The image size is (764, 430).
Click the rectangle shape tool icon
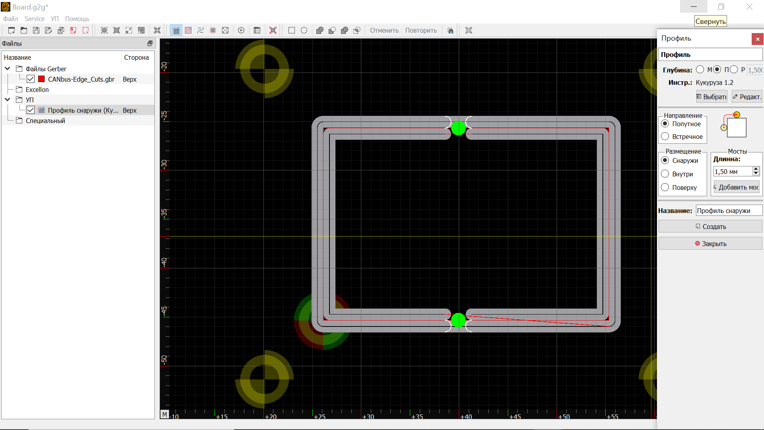tap(292, 30)
